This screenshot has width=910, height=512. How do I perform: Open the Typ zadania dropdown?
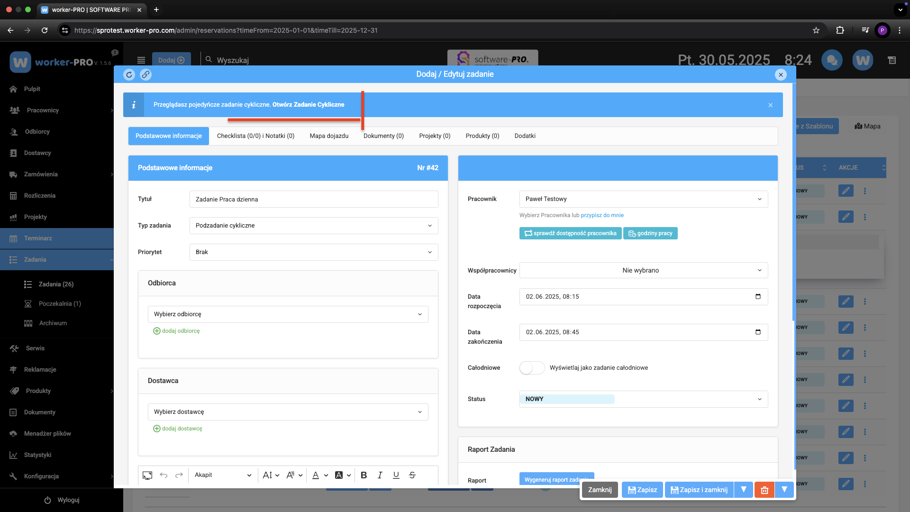pyautogui.click(x=313, y=226)
